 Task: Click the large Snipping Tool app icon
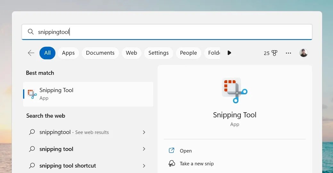point(235,90)
